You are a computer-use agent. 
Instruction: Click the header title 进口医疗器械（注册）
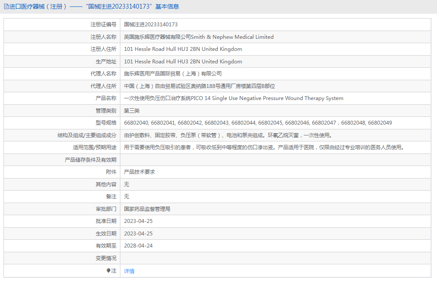(38, 6)
